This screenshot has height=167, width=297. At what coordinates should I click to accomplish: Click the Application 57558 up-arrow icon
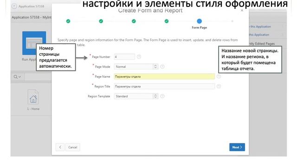pos(14,6)
